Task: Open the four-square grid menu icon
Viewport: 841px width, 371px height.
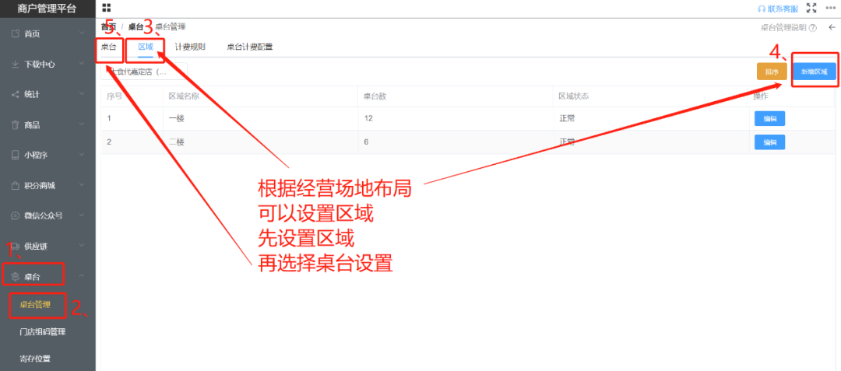Action: (106, 8)
